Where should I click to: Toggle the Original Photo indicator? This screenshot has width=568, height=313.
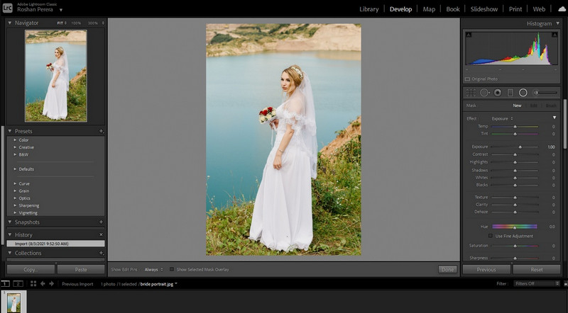(467, 79)
